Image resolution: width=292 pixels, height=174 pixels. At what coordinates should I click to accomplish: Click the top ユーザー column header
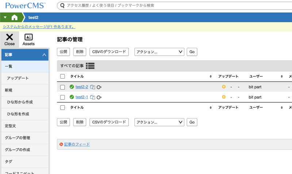pyautogui.click(x=256, y=76)
